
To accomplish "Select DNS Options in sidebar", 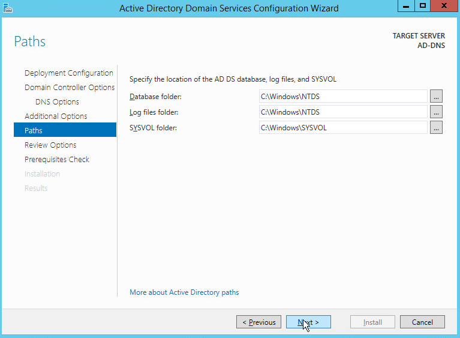I will [57, 102].
